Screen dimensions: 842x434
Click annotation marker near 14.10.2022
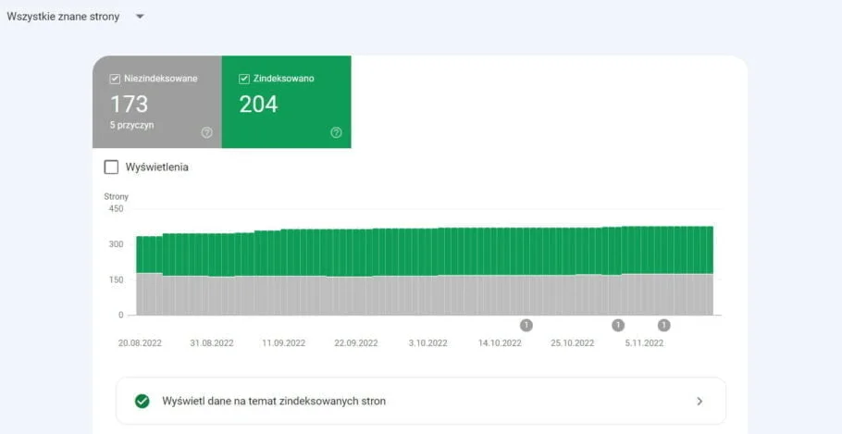(x=526, y=325)
